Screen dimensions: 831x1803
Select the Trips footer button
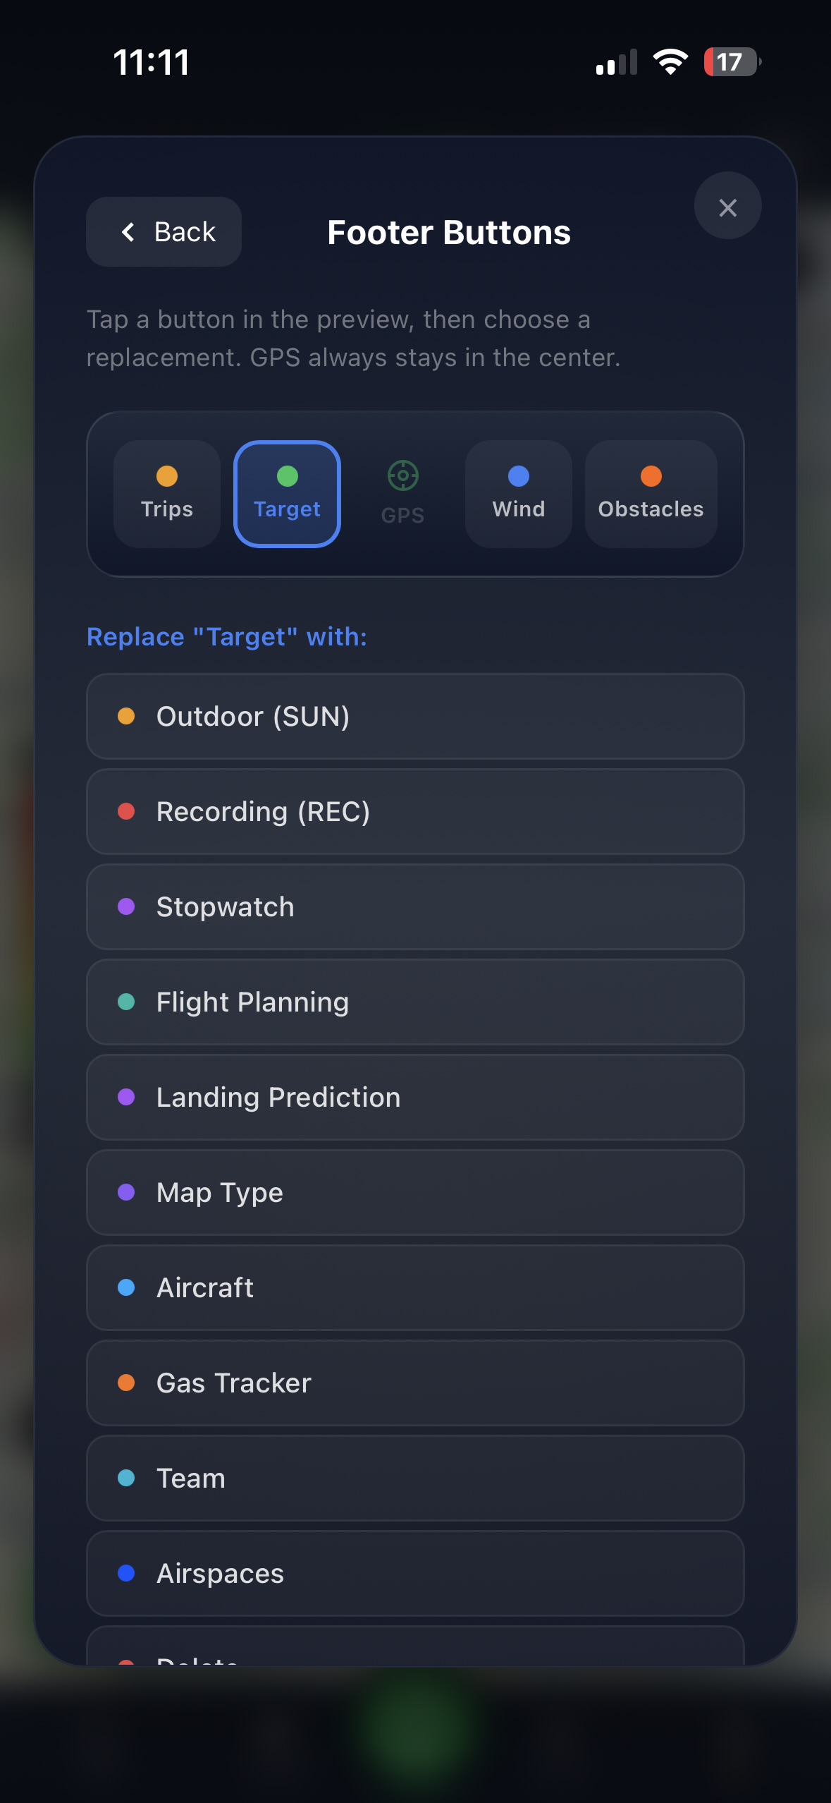pos(167,494)
